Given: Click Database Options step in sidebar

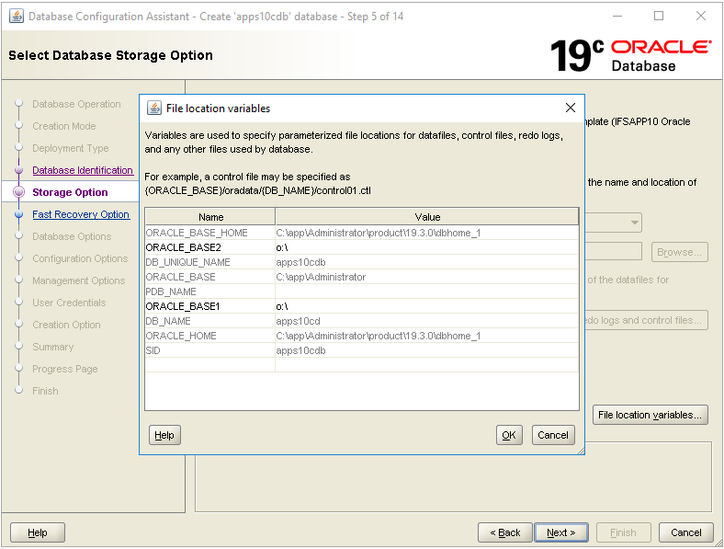Looking at the screenshot, I should (x=72, y=236).
